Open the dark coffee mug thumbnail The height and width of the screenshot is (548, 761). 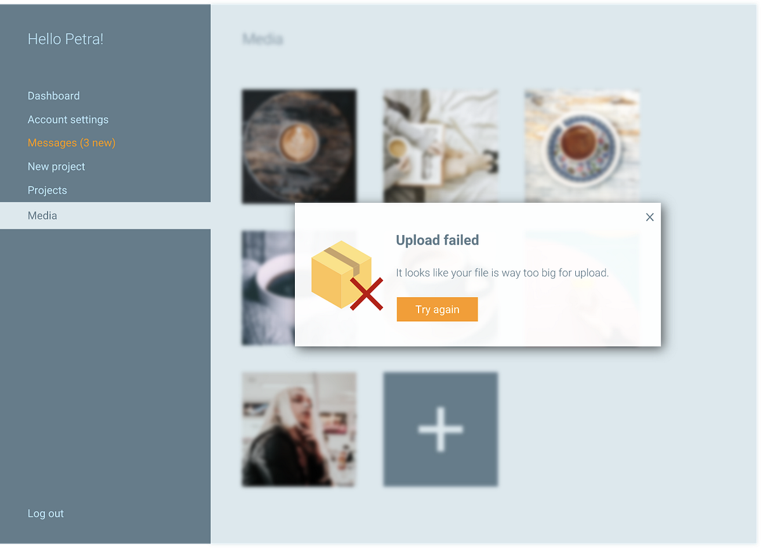pos(268,288)
